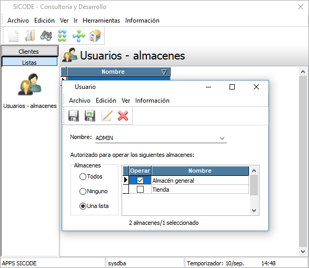Uncheck the Almacén general Operar checkbox
Viewport: 309px width, 268px height.
141,180
